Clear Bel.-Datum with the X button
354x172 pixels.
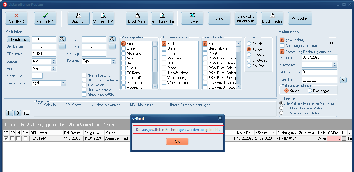(62, 46)
